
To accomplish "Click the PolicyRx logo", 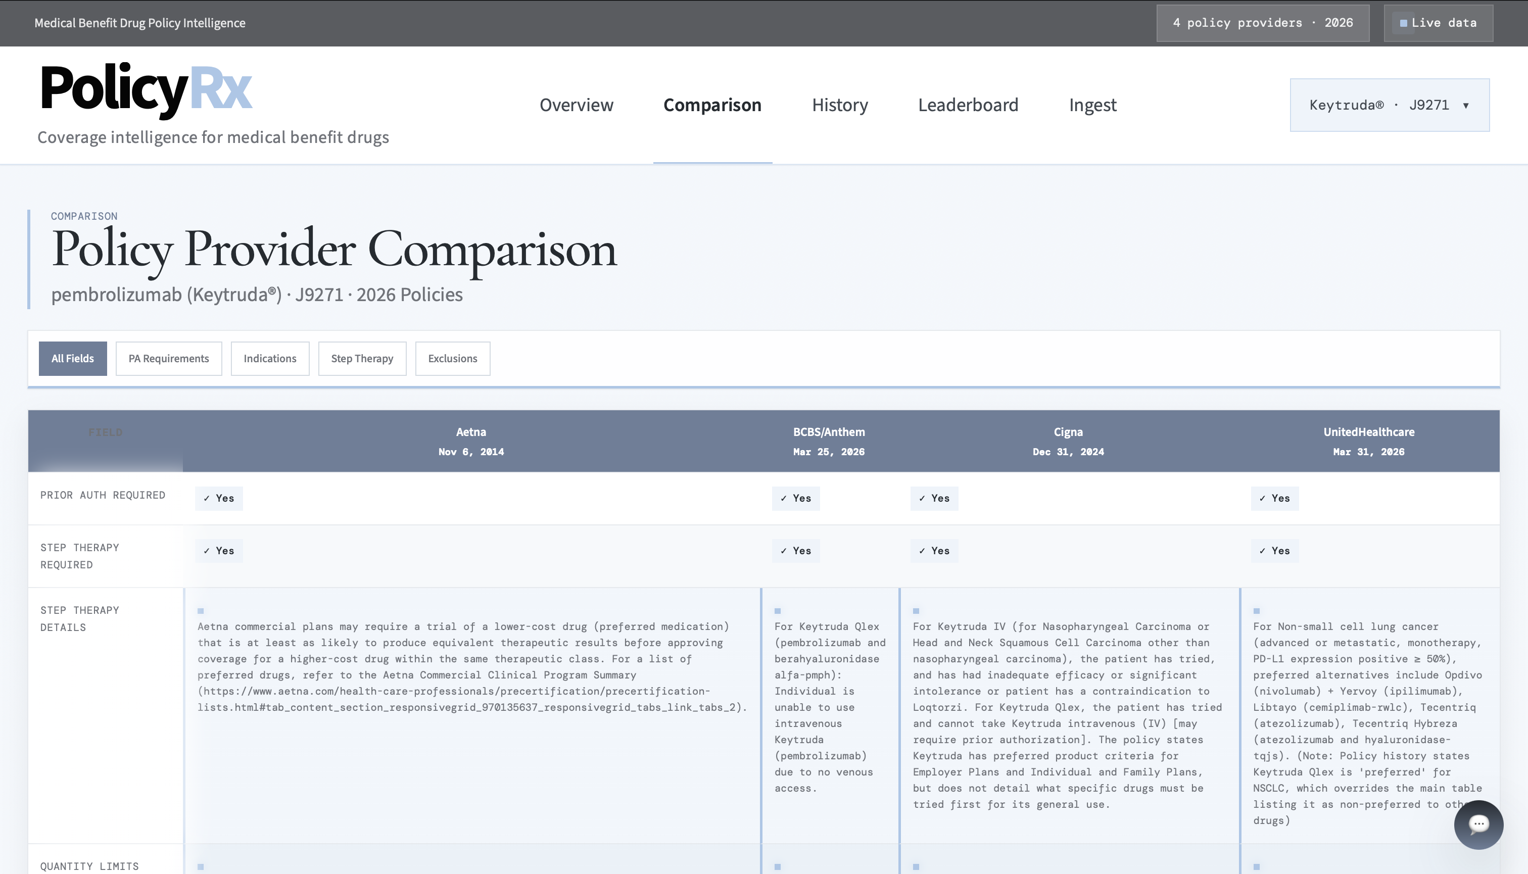I will click(146, 90).
